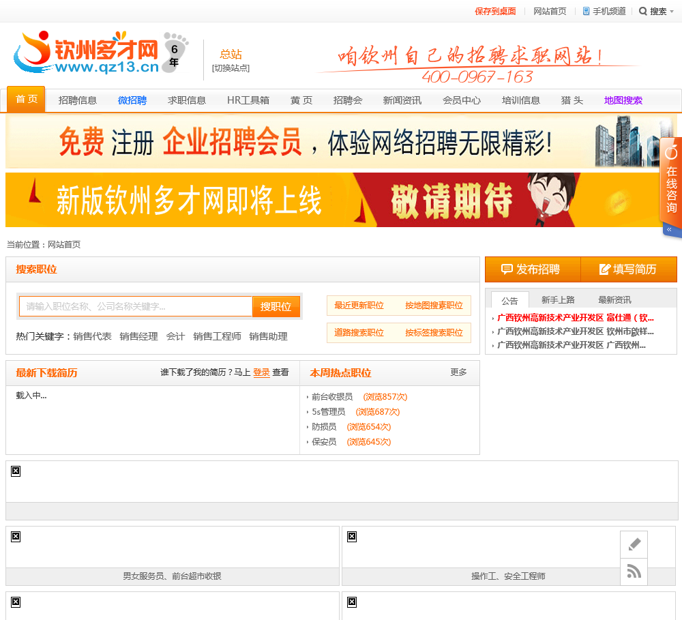This screenshot has width=682, height=620.
Task: Open 5s管理员 hot job
Action: tap(329, 412)
